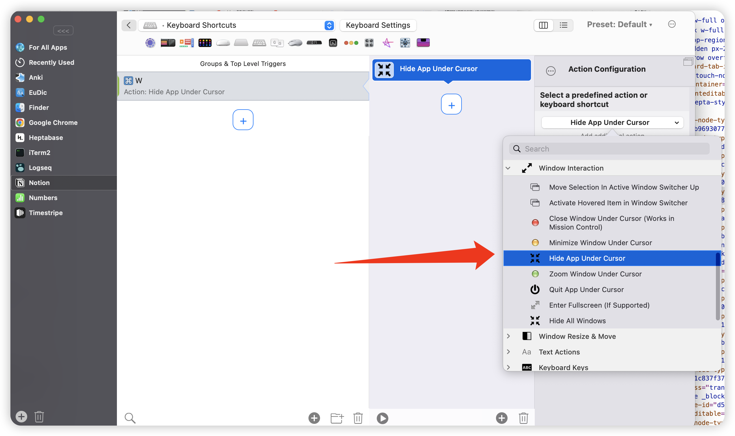The image size is (735, 436).
Task: Select the Stream Deck grid icon
Action: 205,43
